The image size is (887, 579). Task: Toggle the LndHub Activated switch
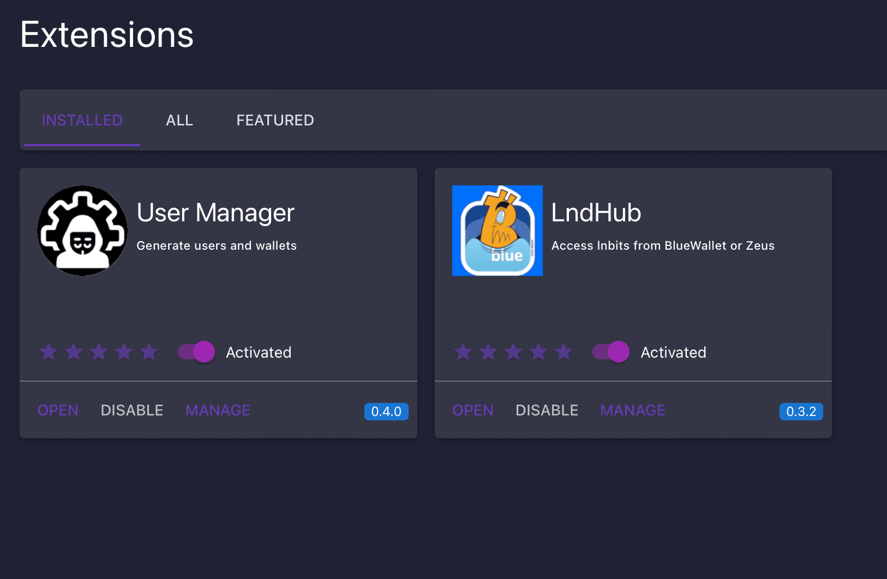click(x=611, y=352)
